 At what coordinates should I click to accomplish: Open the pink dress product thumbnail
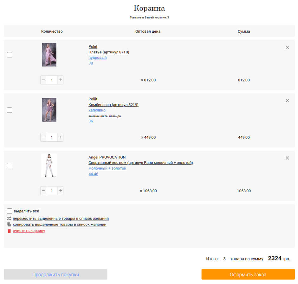49,55
